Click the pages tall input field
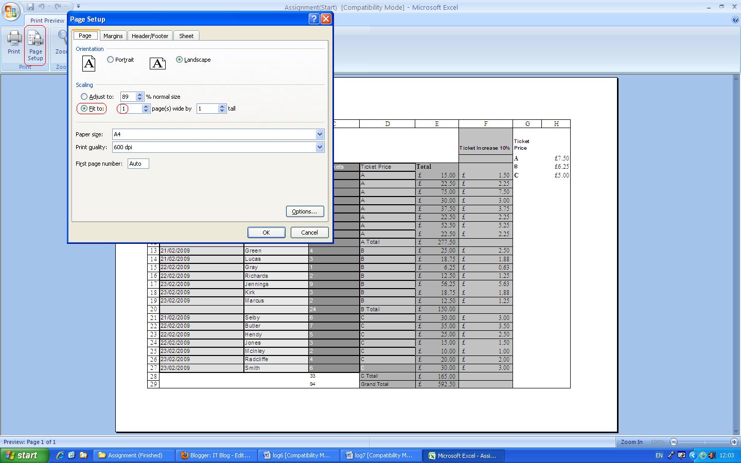The image size is (741, 463). [208, 109]
